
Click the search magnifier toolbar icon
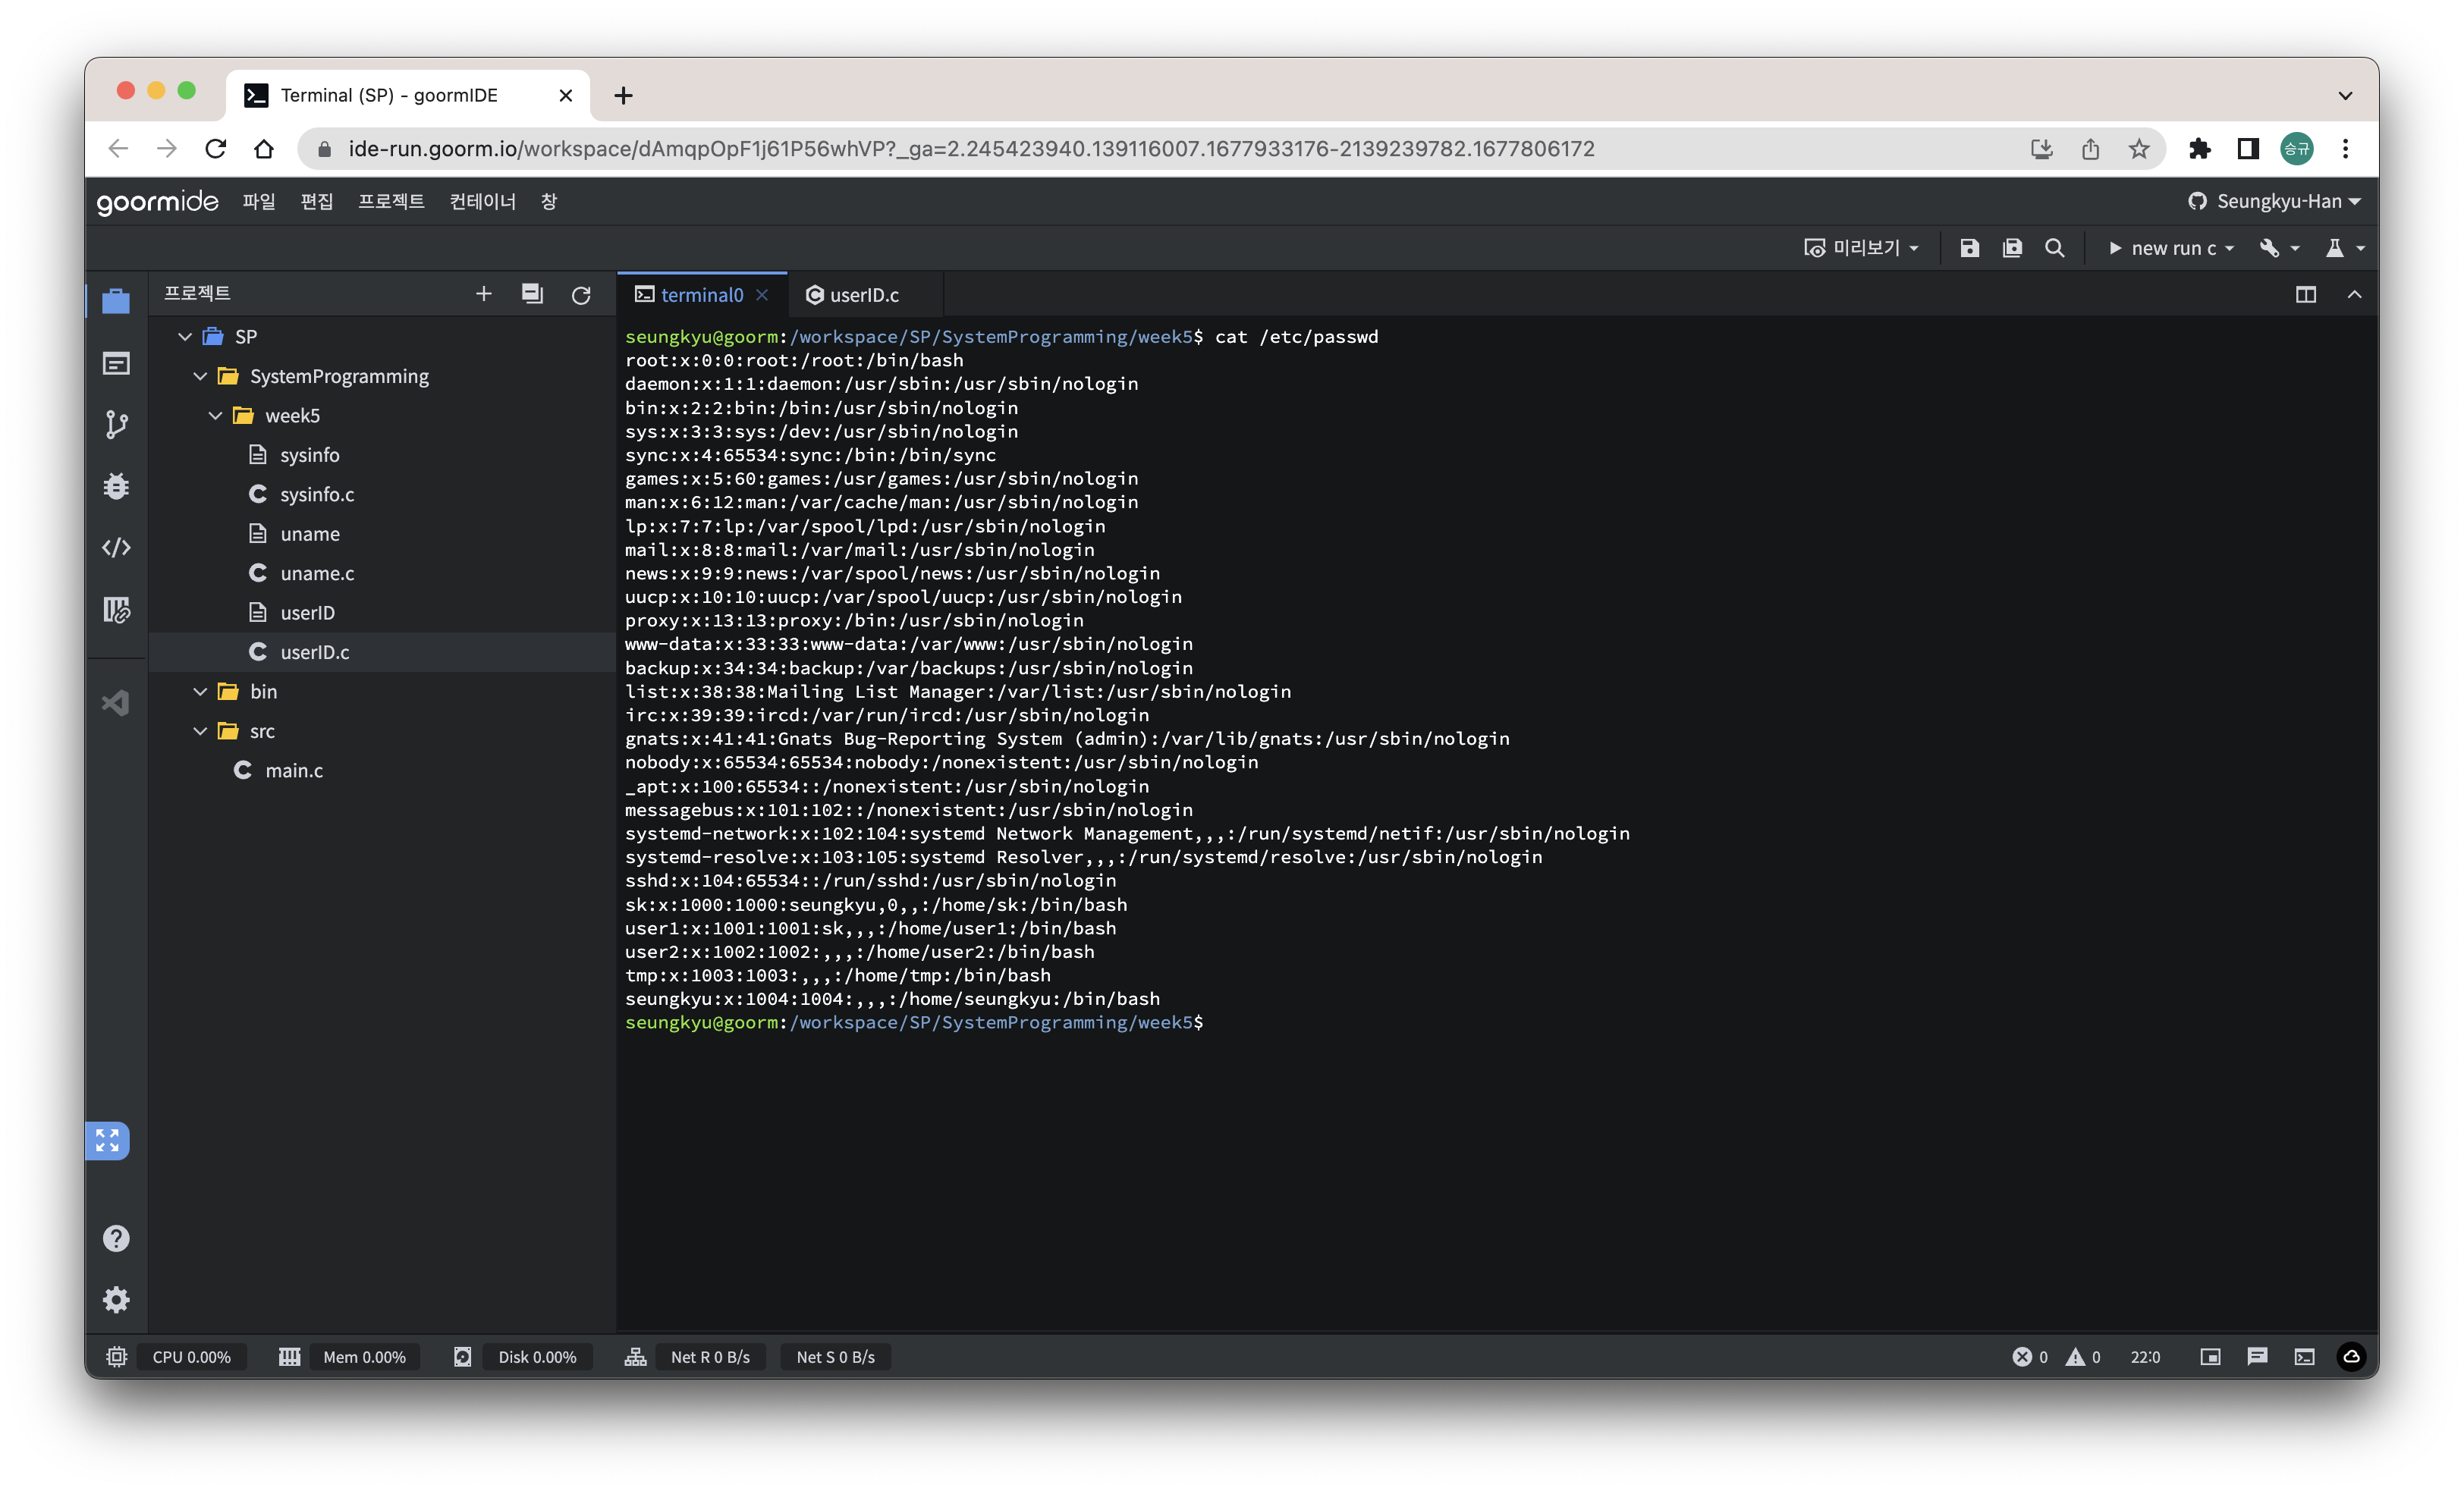pyautogui.click(x=2055, y=248)
